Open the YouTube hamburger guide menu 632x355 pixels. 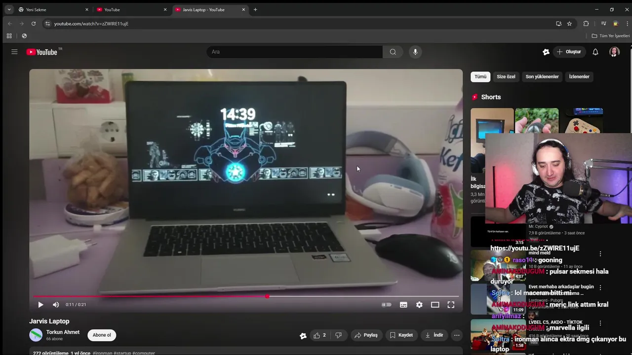(x=14, y=52)
